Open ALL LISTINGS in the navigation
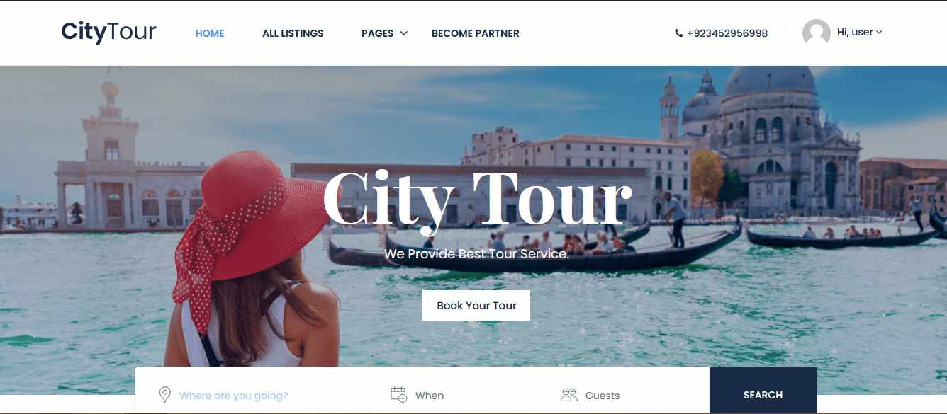 pyautogui.click(x=293, y=33)
